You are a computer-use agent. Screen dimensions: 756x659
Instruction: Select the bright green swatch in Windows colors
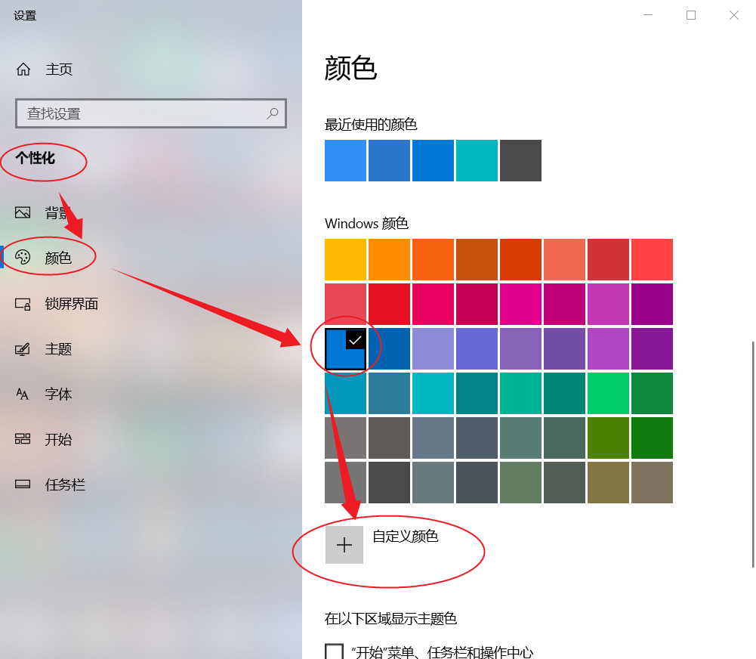[x=608, y=393]
